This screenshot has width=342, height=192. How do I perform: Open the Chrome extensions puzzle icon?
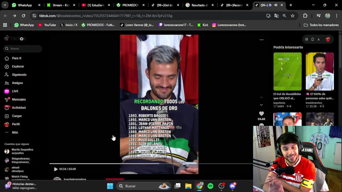tap(305, 16)
